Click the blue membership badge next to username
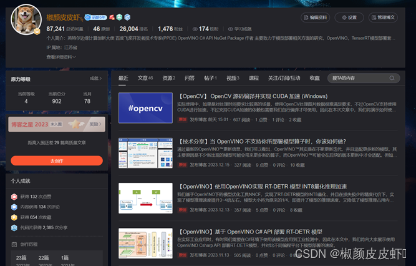This screenshot has width=416, height=266. coord(95,17)
